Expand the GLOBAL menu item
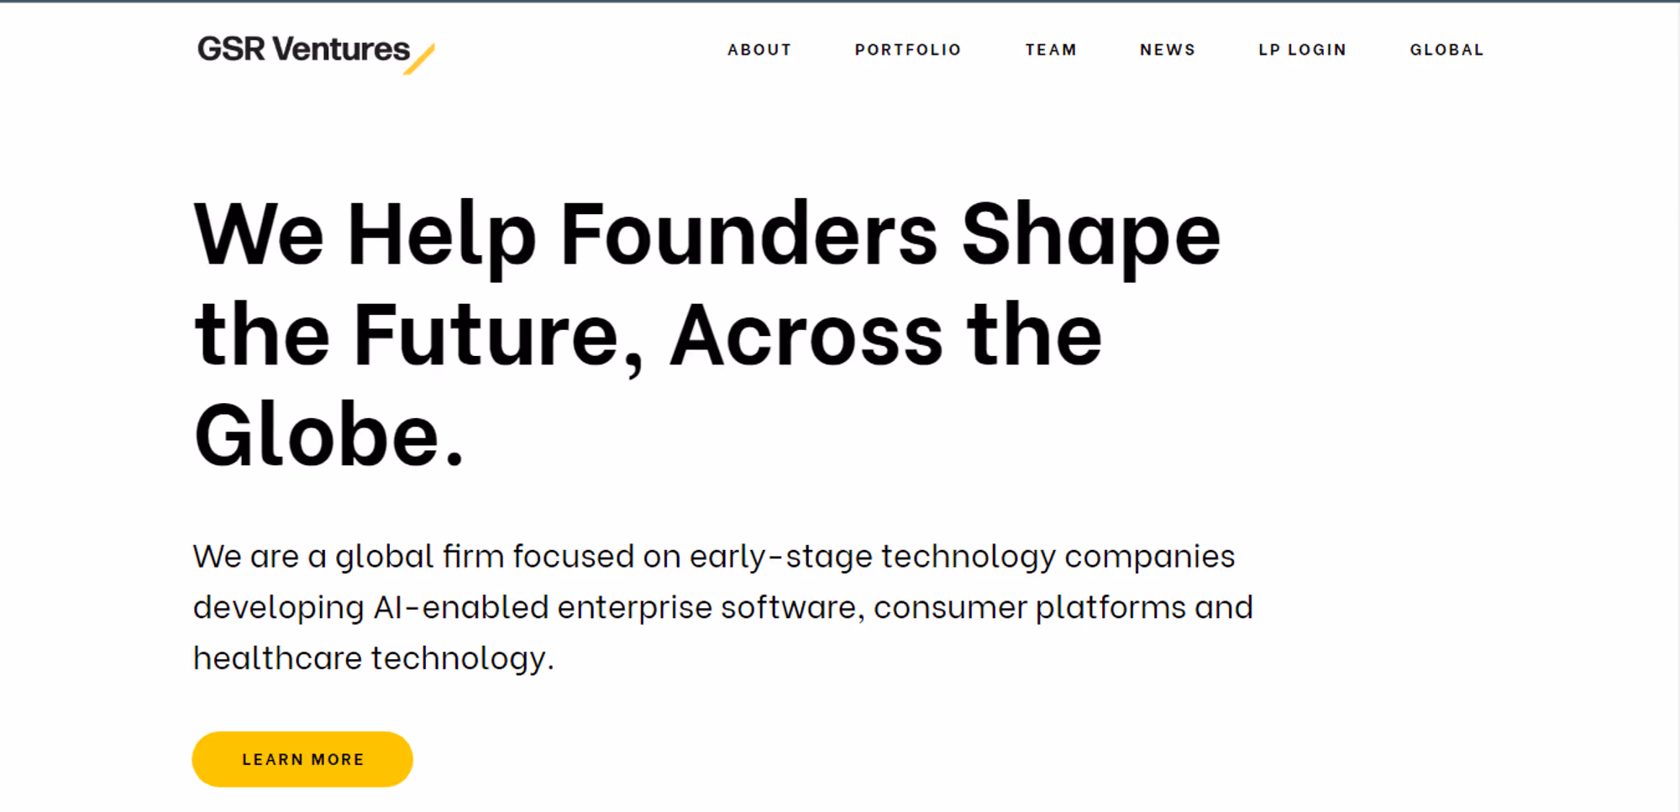Screen dimensions: 1680x812 [1446, 50]
